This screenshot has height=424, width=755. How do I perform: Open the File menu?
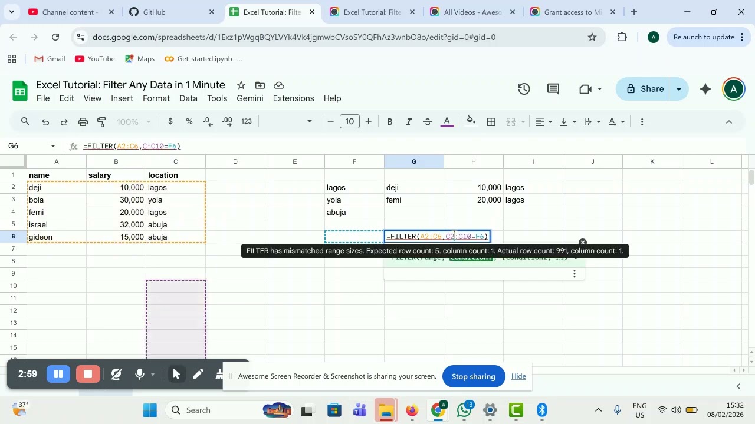(43, 98)
